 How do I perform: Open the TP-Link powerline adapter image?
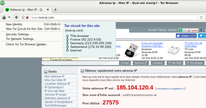pyautogui.click(x=174, y=50)
